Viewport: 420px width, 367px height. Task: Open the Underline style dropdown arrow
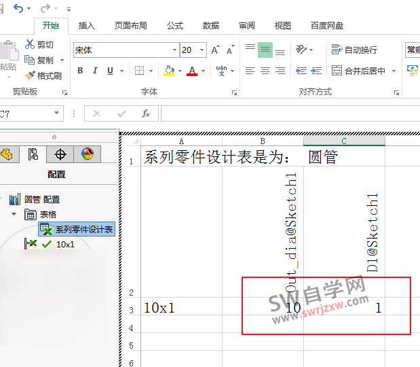click(122, 71)
